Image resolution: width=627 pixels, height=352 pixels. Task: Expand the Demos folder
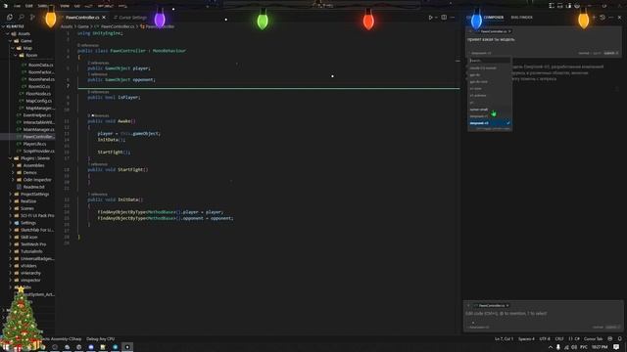29,172
